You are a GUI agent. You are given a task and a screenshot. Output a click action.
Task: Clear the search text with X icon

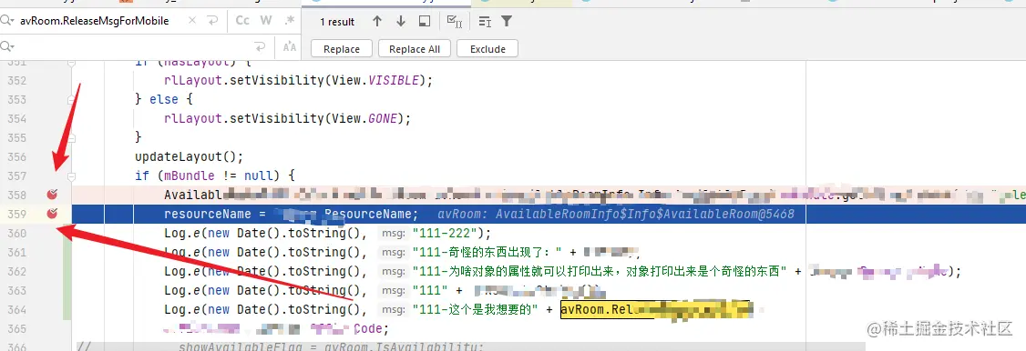point(192,21)
